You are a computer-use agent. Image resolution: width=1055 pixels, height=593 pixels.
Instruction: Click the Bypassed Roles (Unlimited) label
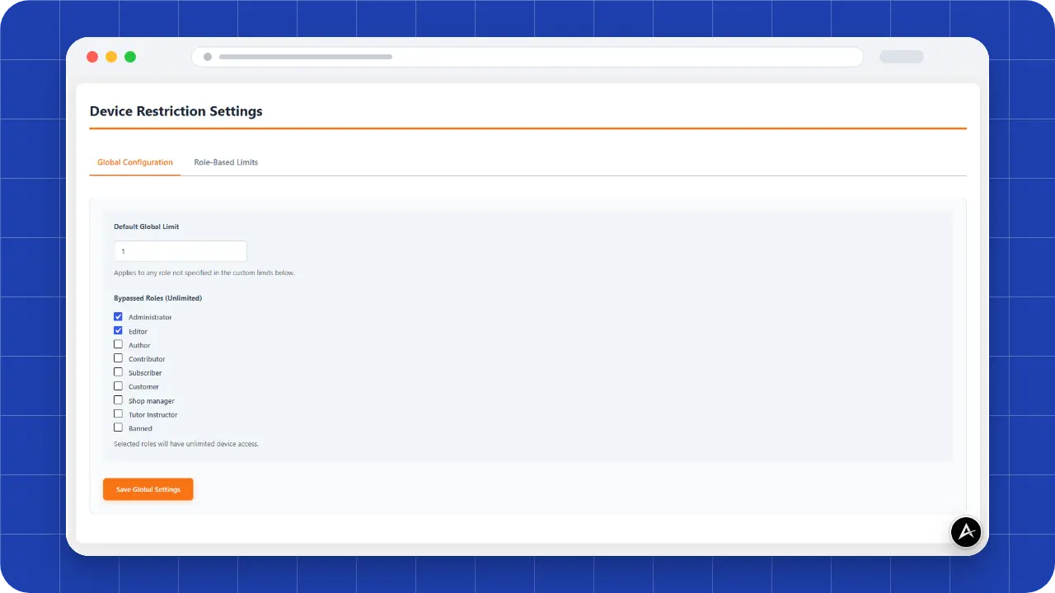(x=158, y=298)
